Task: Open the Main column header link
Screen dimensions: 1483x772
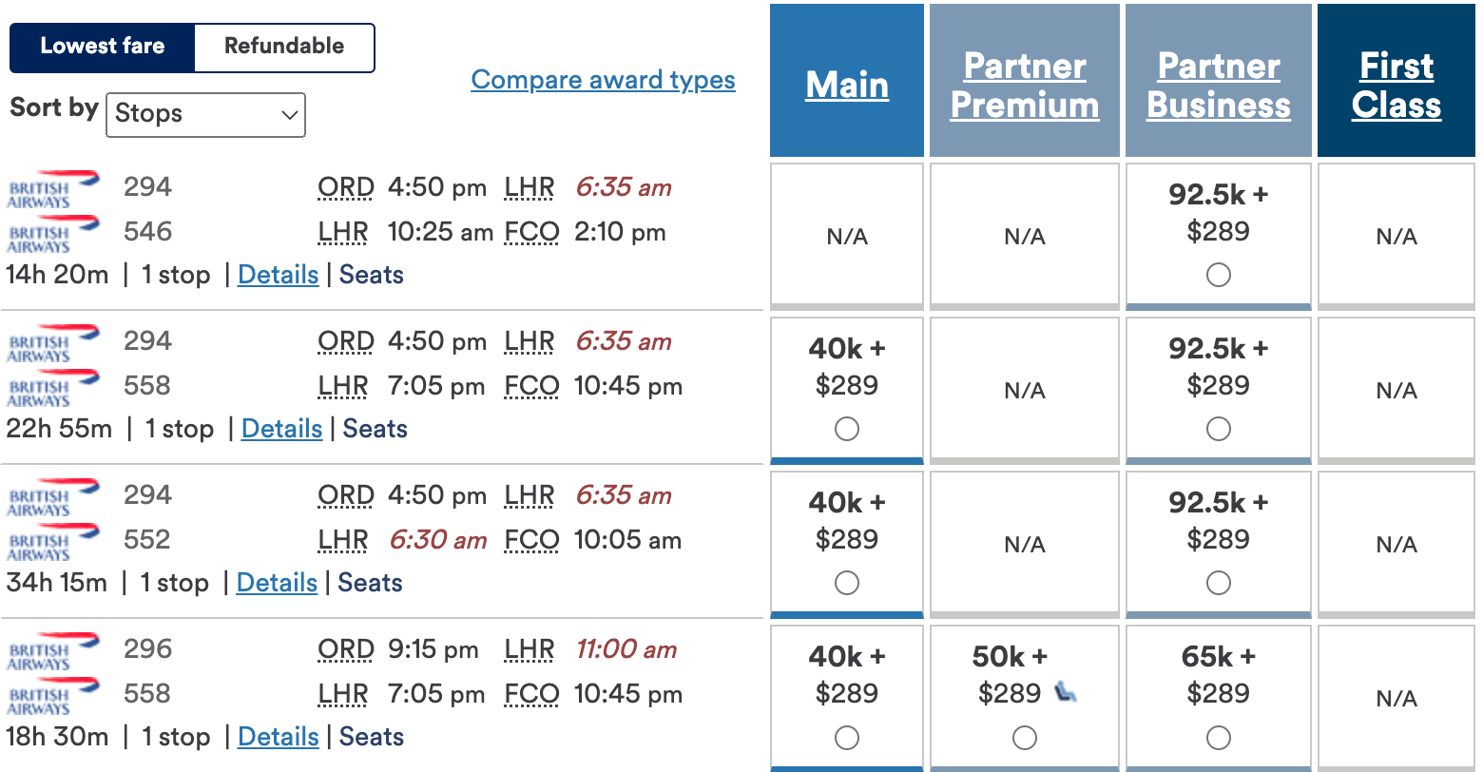Action: [846, 85]
